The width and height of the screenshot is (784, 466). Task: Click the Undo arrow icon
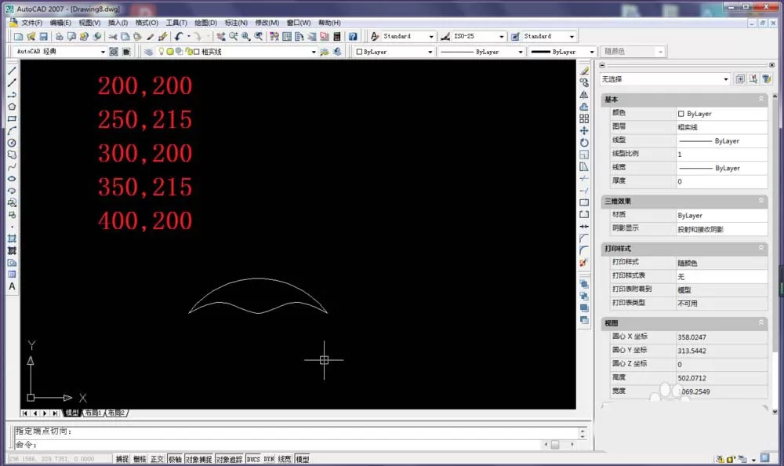[179, 37]
